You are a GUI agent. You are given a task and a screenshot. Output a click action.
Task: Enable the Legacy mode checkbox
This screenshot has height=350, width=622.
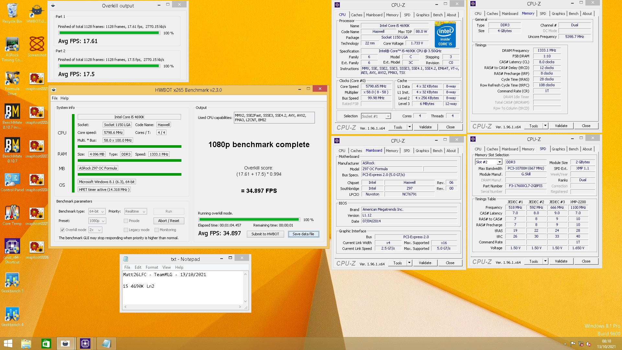[126, 230]
